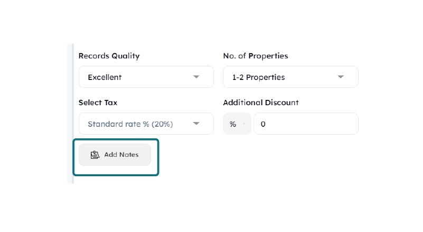This screenshot has width=423, height=232.
Task: Click the 0 value in discount field
Action: (x=264, y=124)
